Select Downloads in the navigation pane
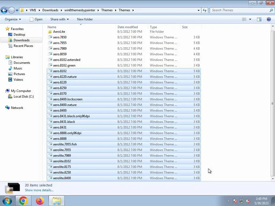 21,40
